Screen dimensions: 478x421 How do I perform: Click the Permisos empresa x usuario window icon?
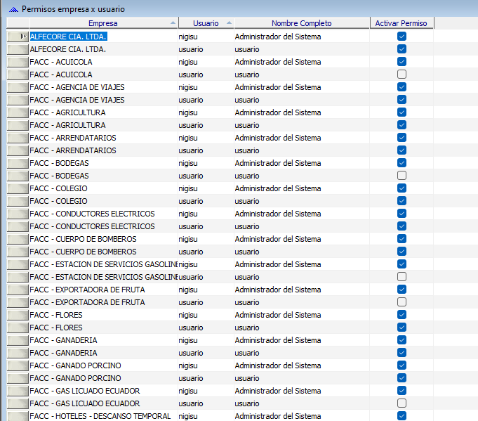(x=13, y=9)
